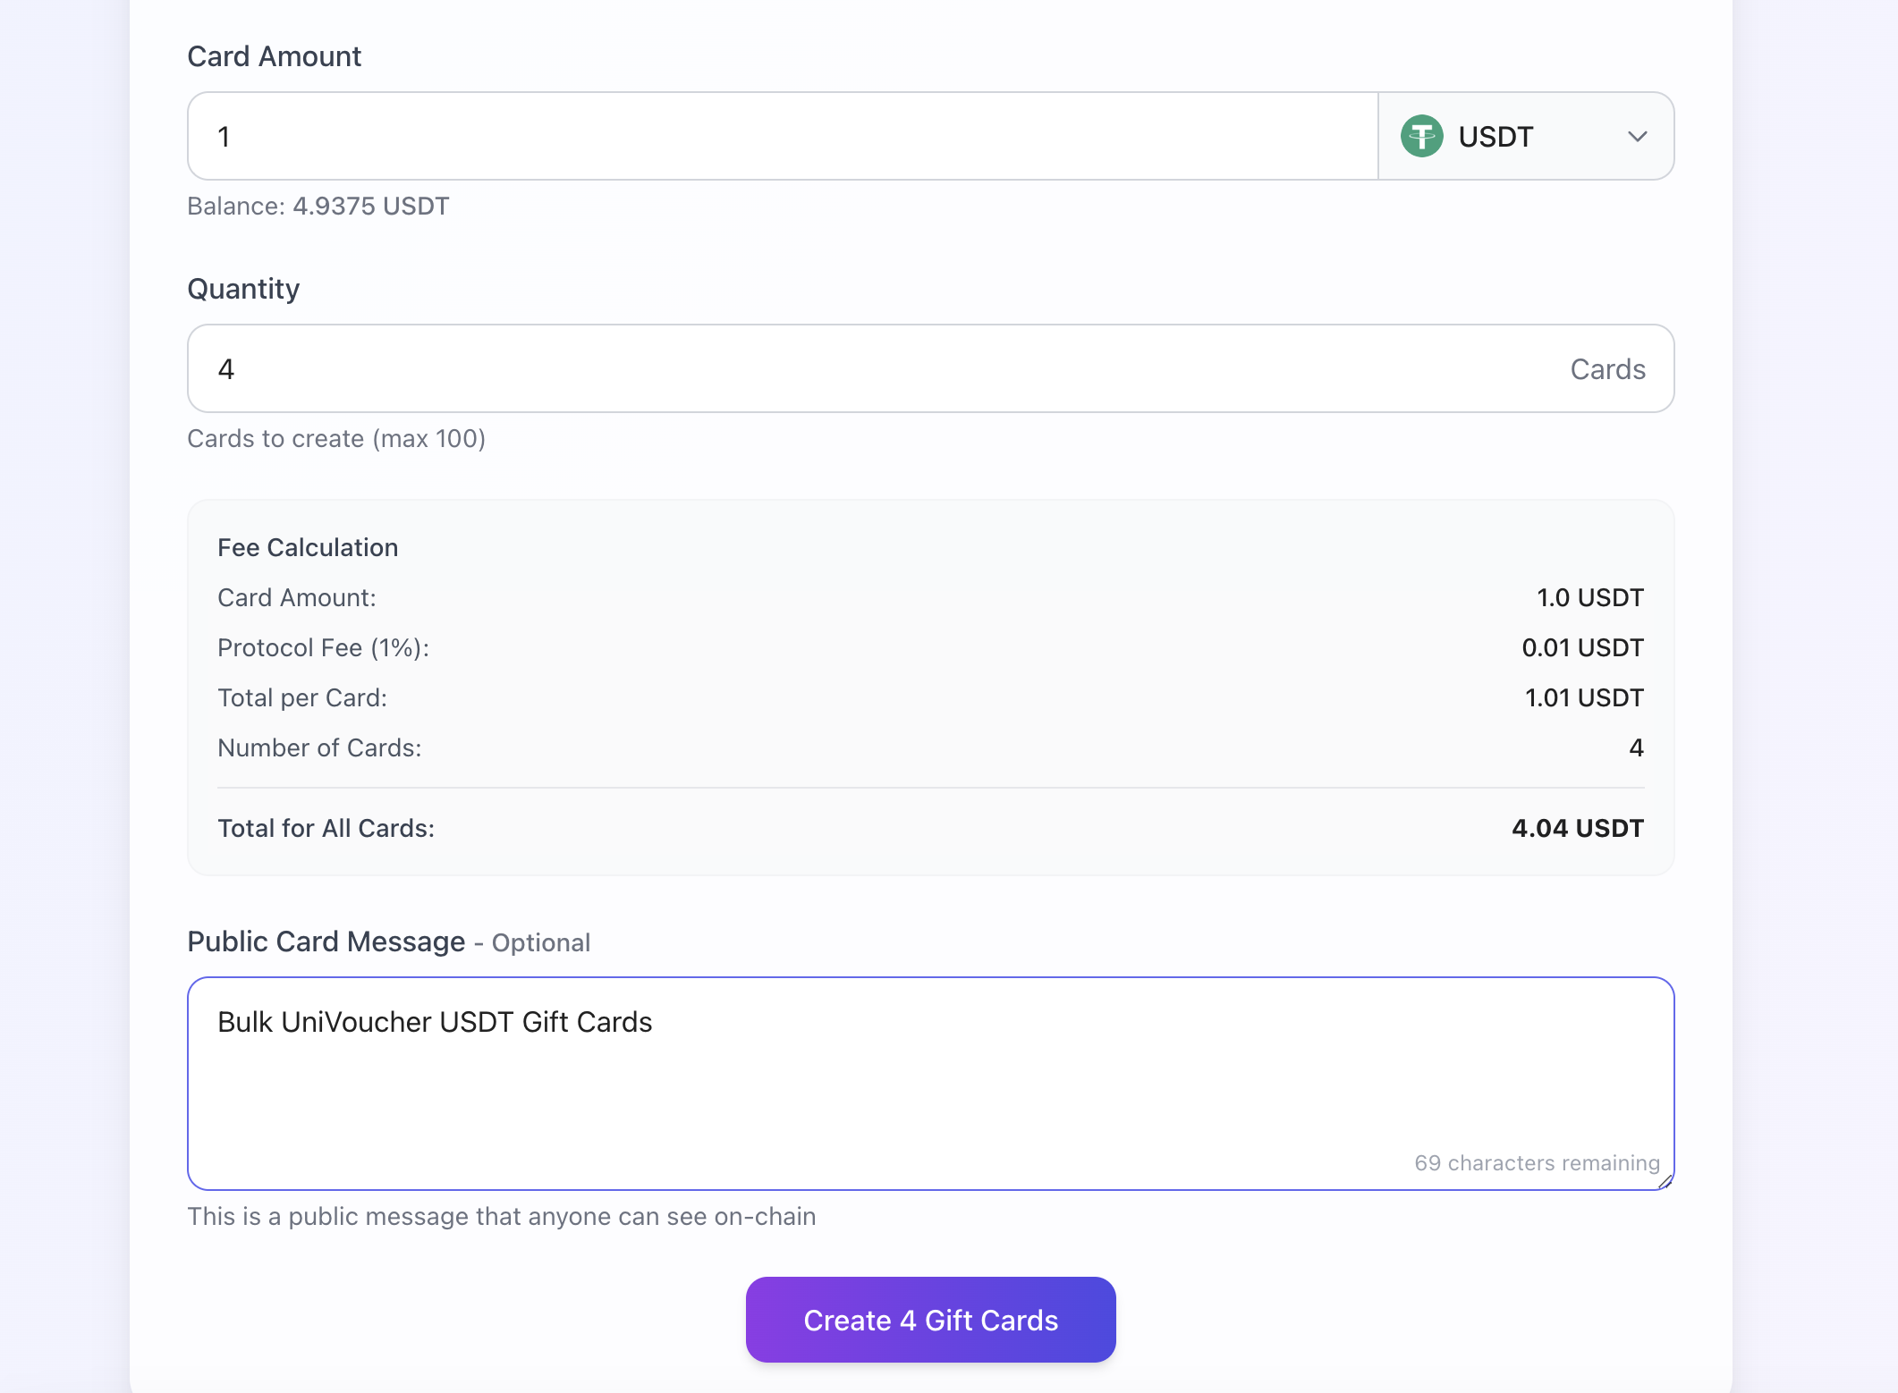Click the 1.0 USDT card amount value

click(1589, 597)
